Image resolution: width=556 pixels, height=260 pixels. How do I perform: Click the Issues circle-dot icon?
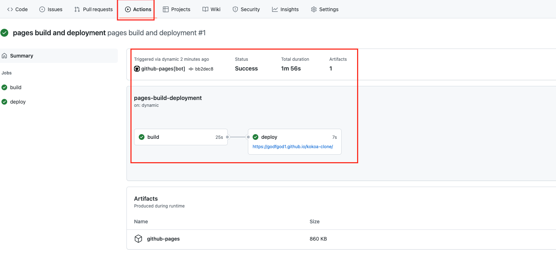42,9
